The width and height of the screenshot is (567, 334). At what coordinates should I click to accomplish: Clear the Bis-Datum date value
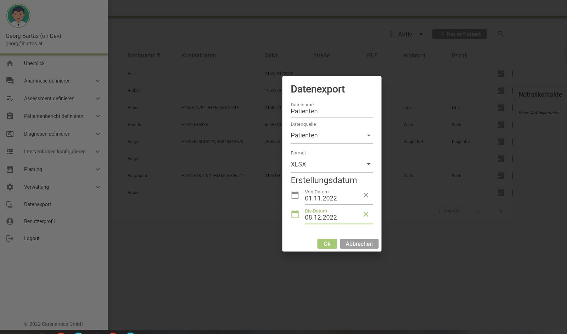[366, 214]
